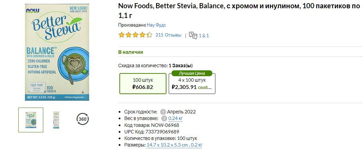Click the 0.24 кг weight link

pos(175,119)
